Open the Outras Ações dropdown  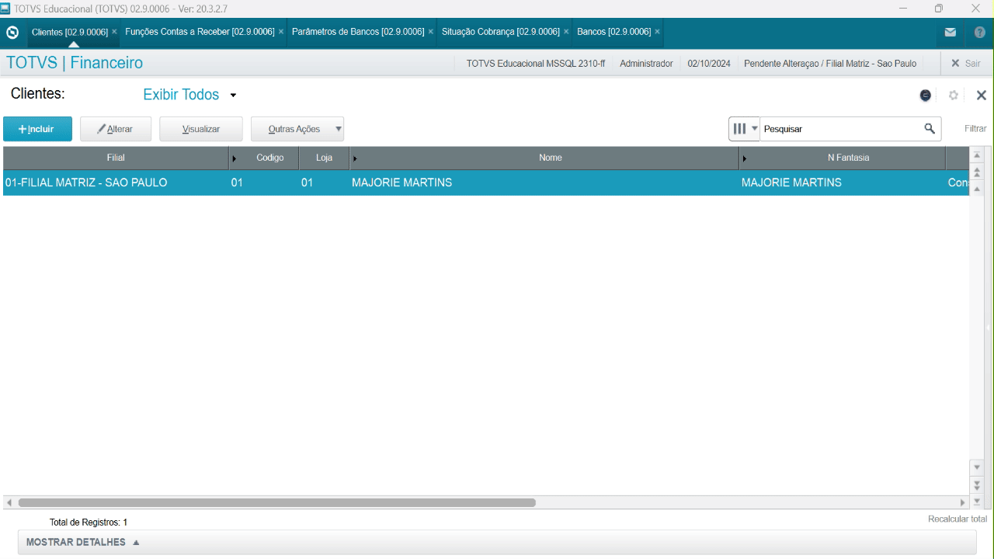[297, 129]
